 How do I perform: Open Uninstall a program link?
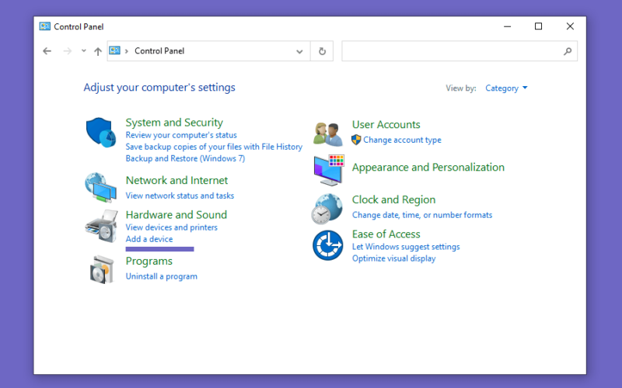162,276
